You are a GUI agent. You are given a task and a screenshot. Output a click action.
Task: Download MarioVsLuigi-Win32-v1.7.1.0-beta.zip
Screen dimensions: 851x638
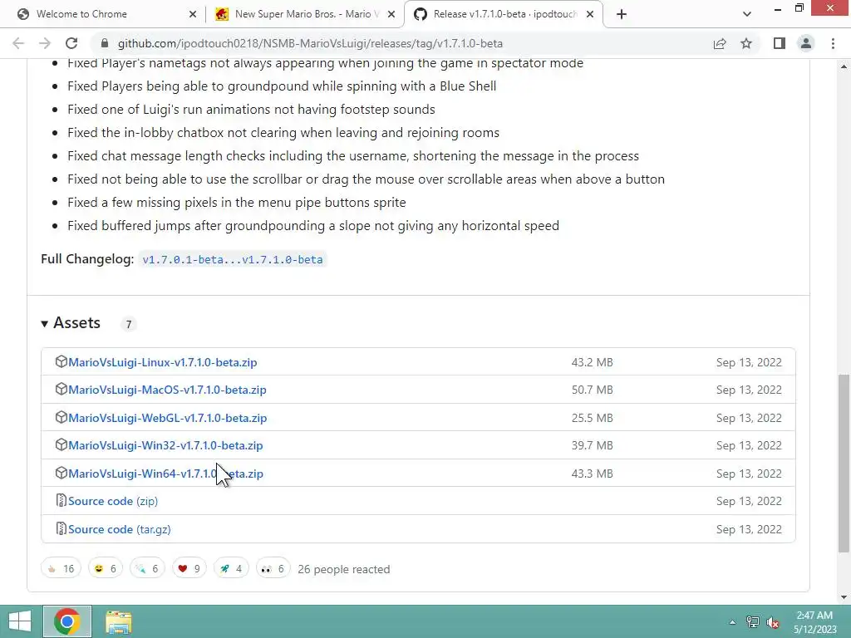click(165, 445)
